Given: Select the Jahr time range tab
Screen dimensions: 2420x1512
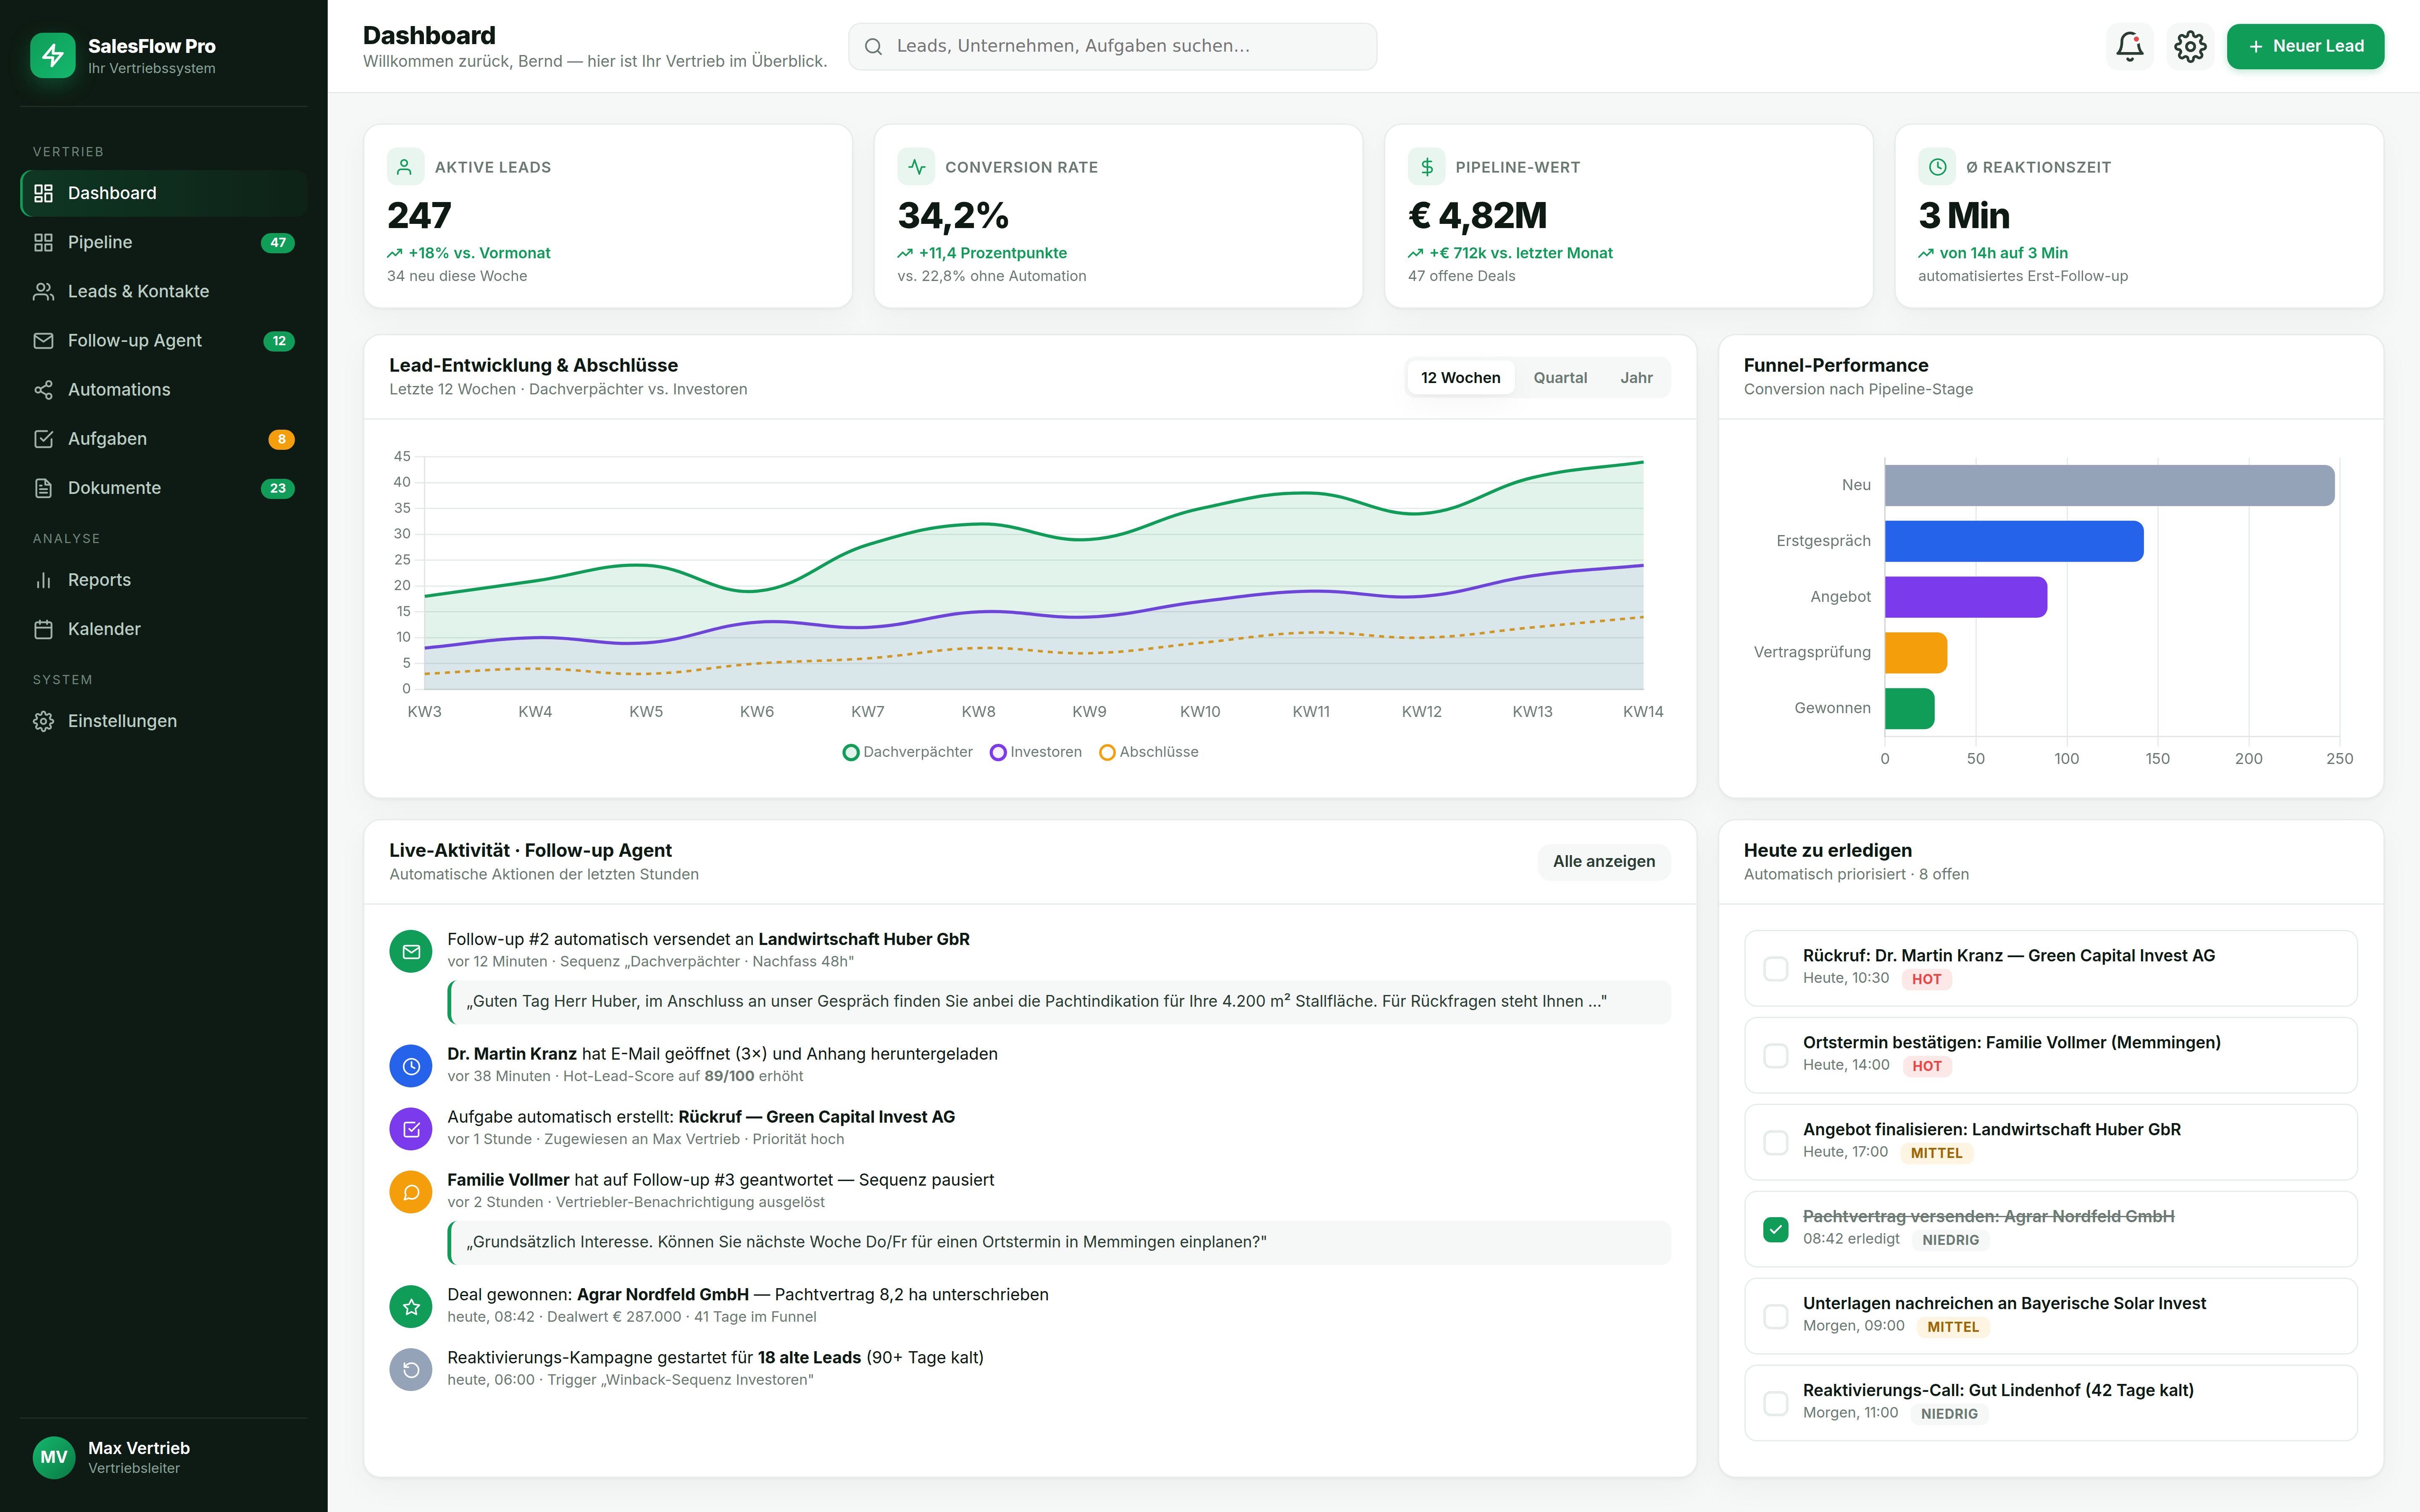Looking at the screenshot, I should [1637, 377].
